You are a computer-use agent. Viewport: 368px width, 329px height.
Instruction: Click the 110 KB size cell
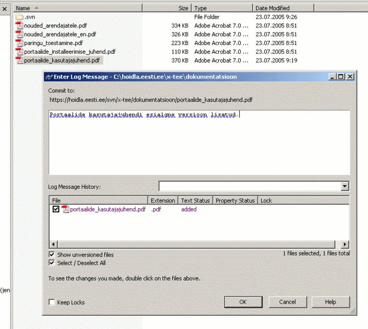[x=180, y=52]
